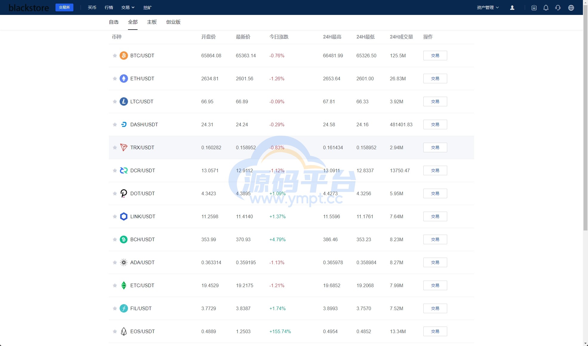This screenshot has height=346, width=588.
Task: Click the Ethereum coin icon
Action: (x=124, y=79)
